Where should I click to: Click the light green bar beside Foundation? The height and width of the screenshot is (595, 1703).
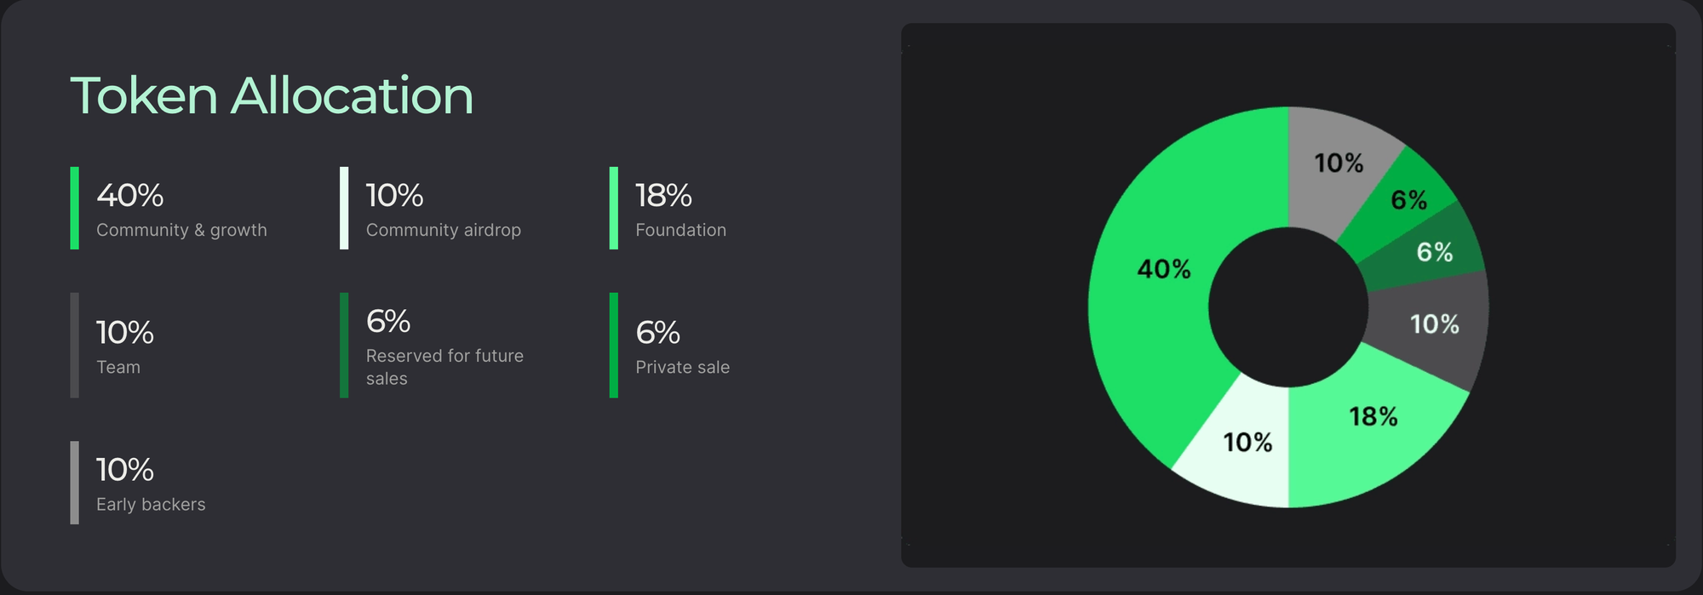(613, 209)
